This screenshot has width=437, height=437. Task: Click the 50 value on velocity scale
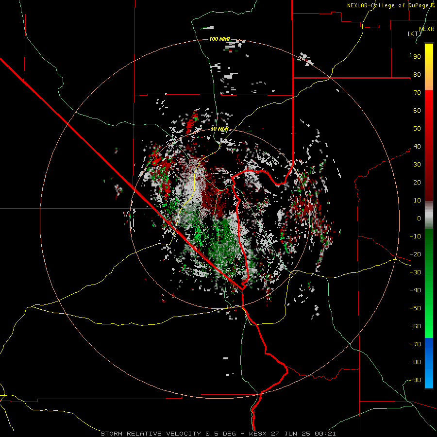pyautogui.click(x=417, y=129)
